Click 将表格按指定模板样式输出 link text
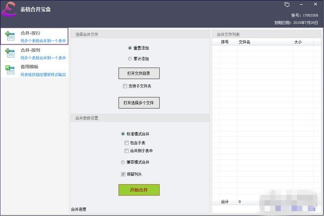Image resolution: width=324 pixels, height=216 pixels. [x=43, y=75]
